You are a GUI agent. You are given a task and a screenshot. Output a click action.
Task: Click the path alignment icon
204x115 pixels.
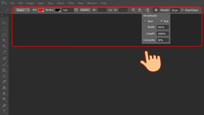pos(140,10)
